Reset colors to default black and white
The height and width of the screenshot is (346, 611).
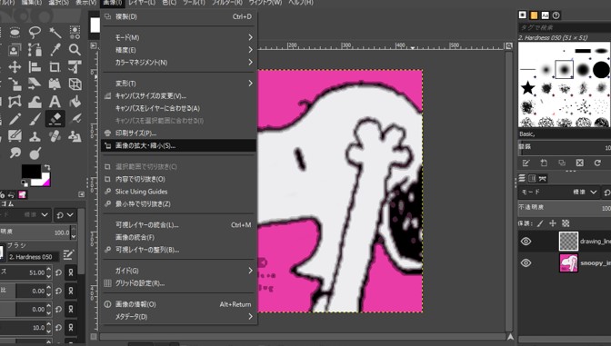[x=25, y=183]
